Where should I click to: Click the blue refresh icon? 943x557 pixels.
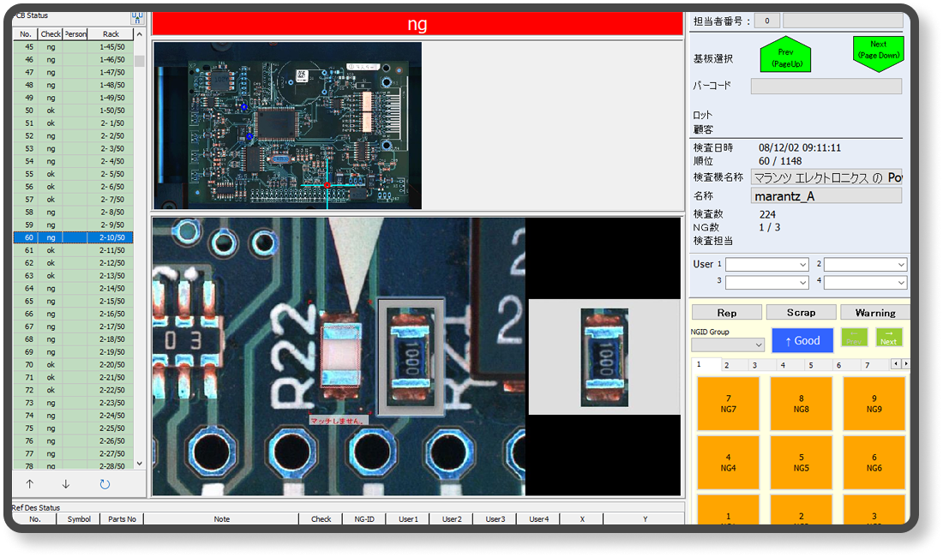[105, 484]
